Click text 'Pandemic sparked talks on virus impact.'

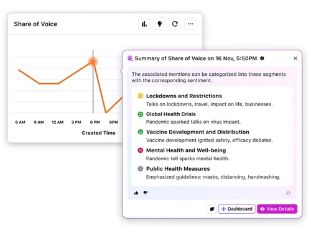pyautogui.click(x=193, y=122)
